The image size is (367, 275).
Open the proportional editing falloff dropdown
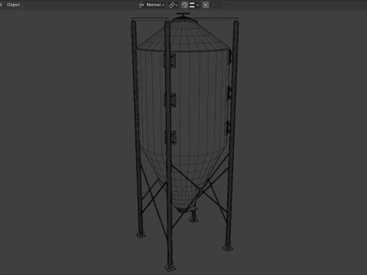tap(216, 5)
